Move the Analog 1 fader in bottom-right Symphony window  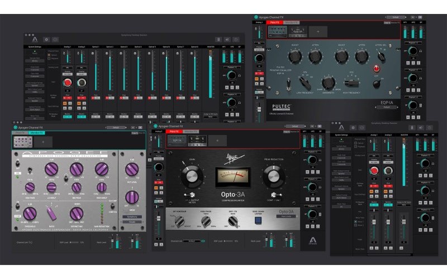[374, 222]
